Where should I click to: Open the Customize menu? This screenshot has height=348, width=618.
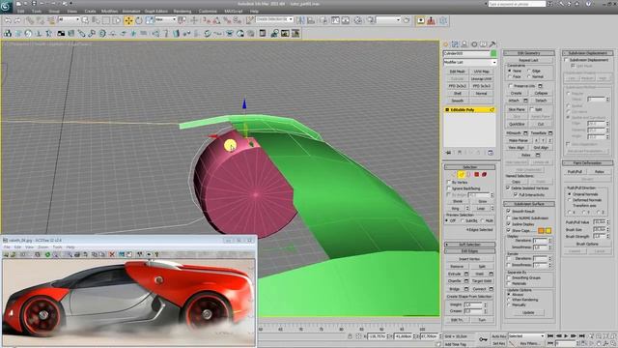click(x=208, y=12)
